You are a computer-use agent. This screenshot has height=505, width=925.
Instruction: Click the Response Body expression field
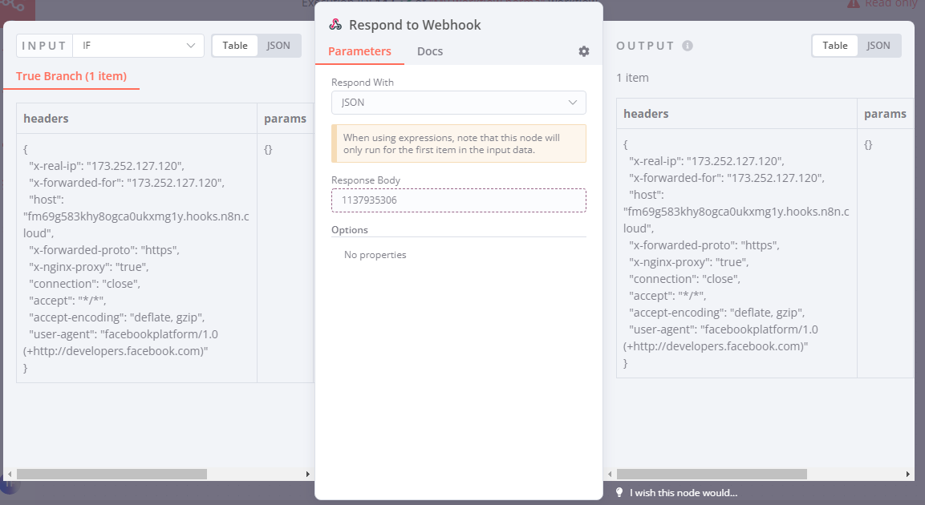coord(458,200)
